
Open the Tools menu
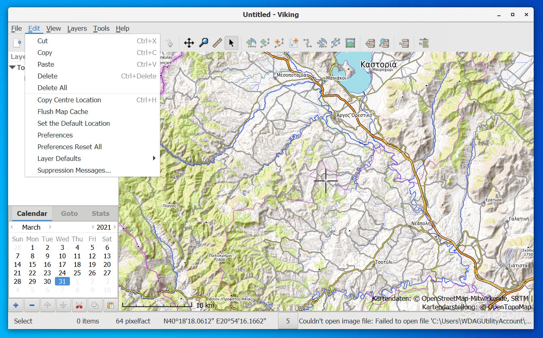[101, 28]
